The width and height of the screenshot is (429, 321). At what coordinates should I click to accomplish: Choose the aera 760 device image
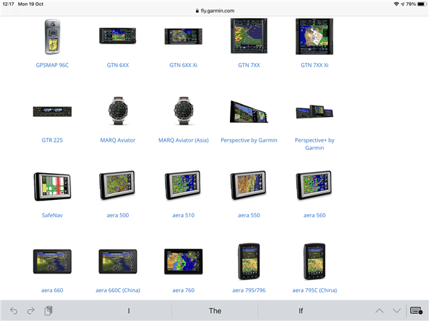click(x=183, y=261)
